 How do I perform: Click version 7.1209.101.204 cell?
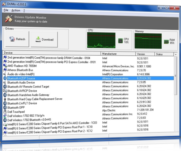click(145, 110)
